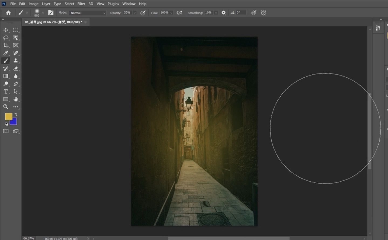The image size is (388, 240).
Task: Pick the Eyedropper tool
Action: (6, 53)
